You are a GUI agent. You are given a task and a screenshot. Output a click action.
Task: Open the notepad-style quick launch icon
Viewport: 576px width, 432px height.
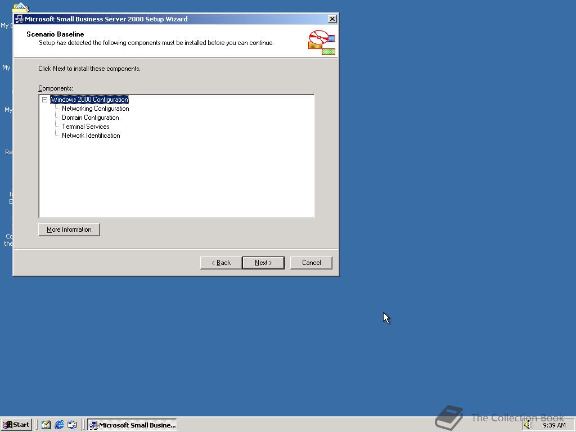(46, 425)
